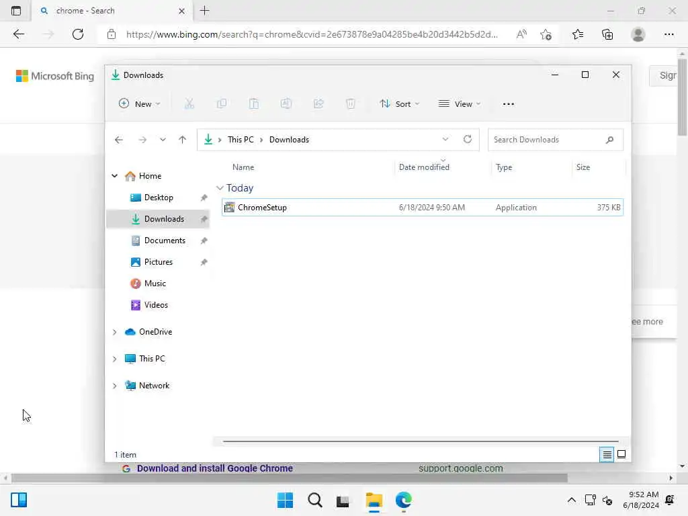
Task: Open Edge Settings and more menu
Action: tap(669, 34)
